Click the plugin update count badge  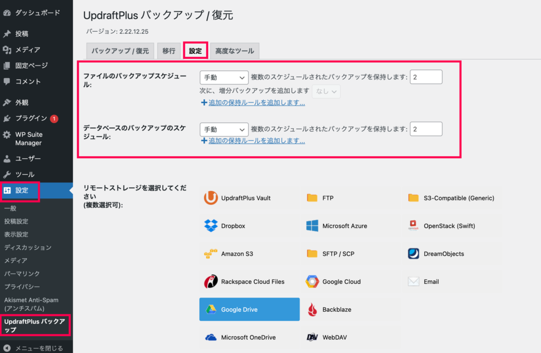[54, 119]
